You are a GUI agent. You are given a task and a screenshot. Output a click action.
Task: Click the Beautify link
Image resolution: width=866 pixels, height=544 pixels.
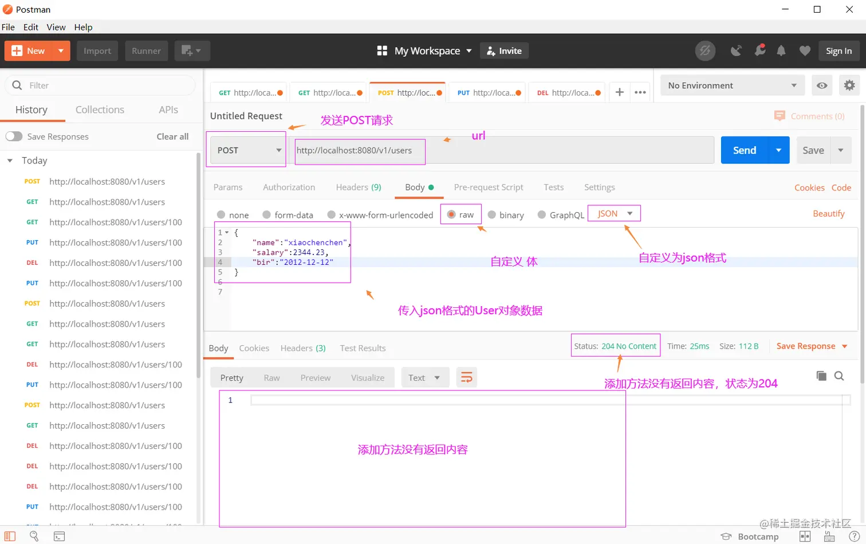click(x=829, y=213)
